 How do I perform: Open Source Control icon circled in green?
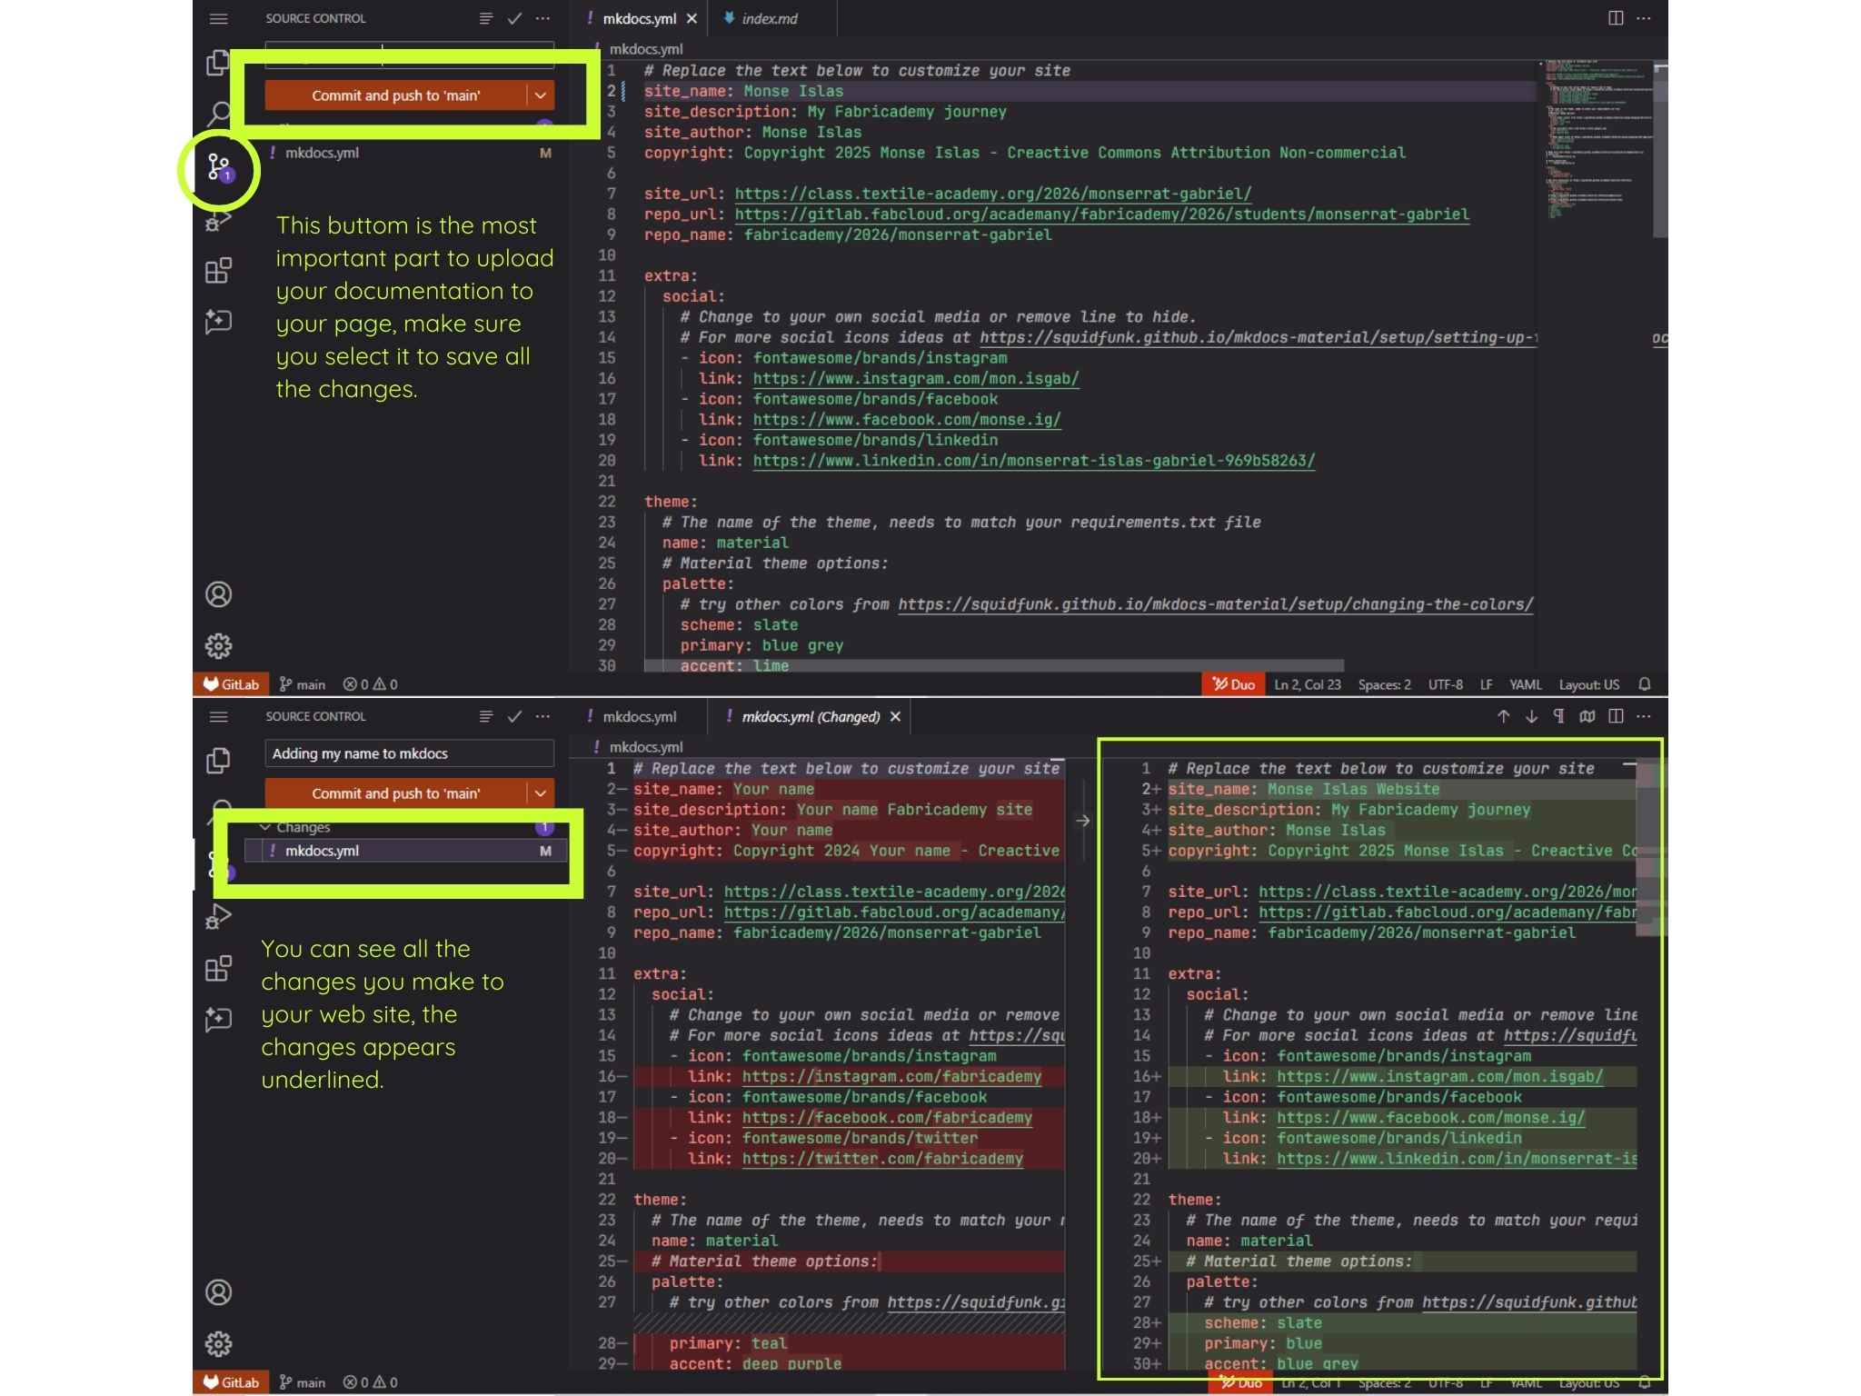coord(218,168)
